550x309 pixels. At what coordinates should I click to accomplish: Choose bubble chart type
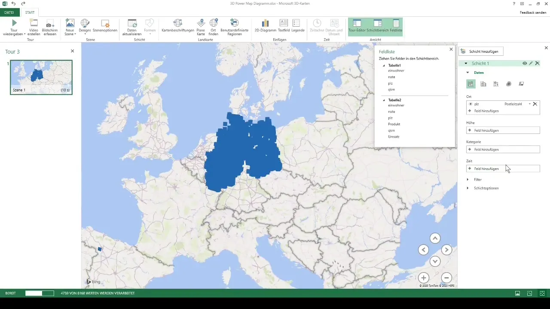496,84
